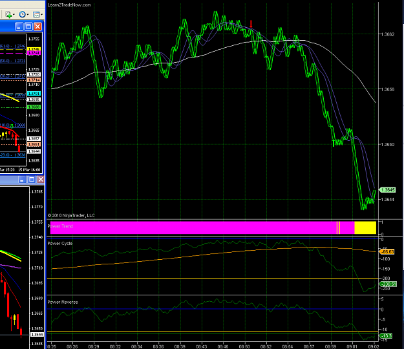Click the thin yellow stripe in Power Trend
The height and width of the screenshot is (349, 404).
click(x=338, y=227)
